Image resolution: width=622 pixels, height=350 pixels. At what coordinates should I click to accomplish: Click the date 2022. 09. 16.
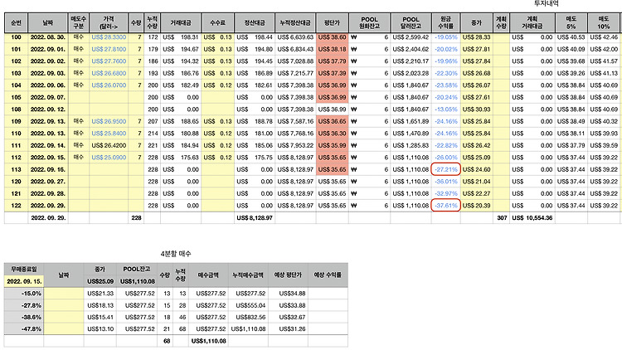(x=47, y=169)
